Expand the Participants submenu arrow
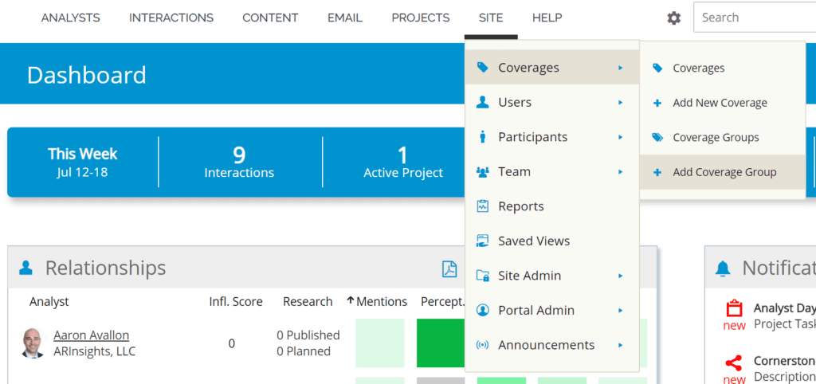Viewport: 816px width, 384px height. click(x=620, y=137)
